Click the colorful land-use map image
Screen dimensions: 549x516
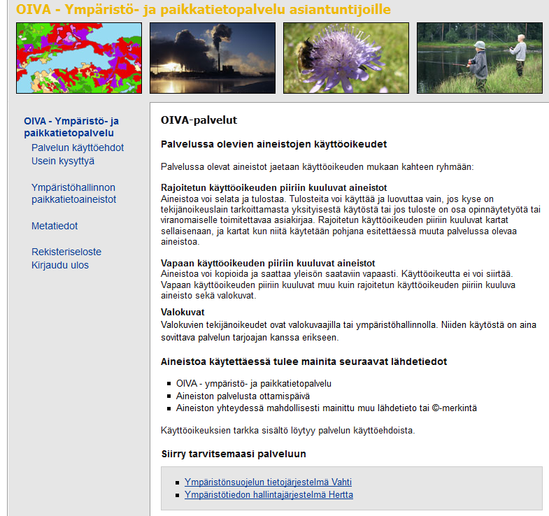point(79,58)
